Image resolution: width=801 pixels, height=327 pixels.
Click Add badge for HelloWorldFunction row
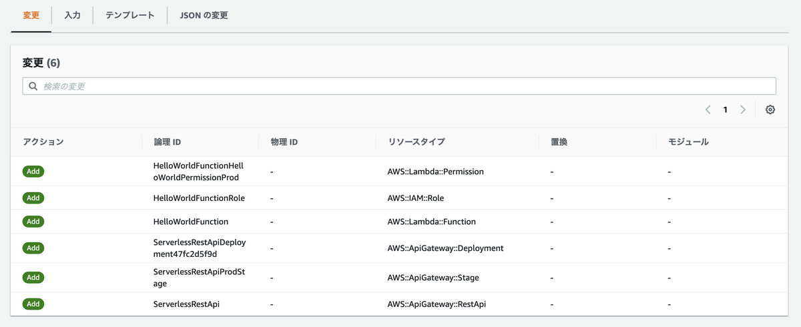pos(33,222)
